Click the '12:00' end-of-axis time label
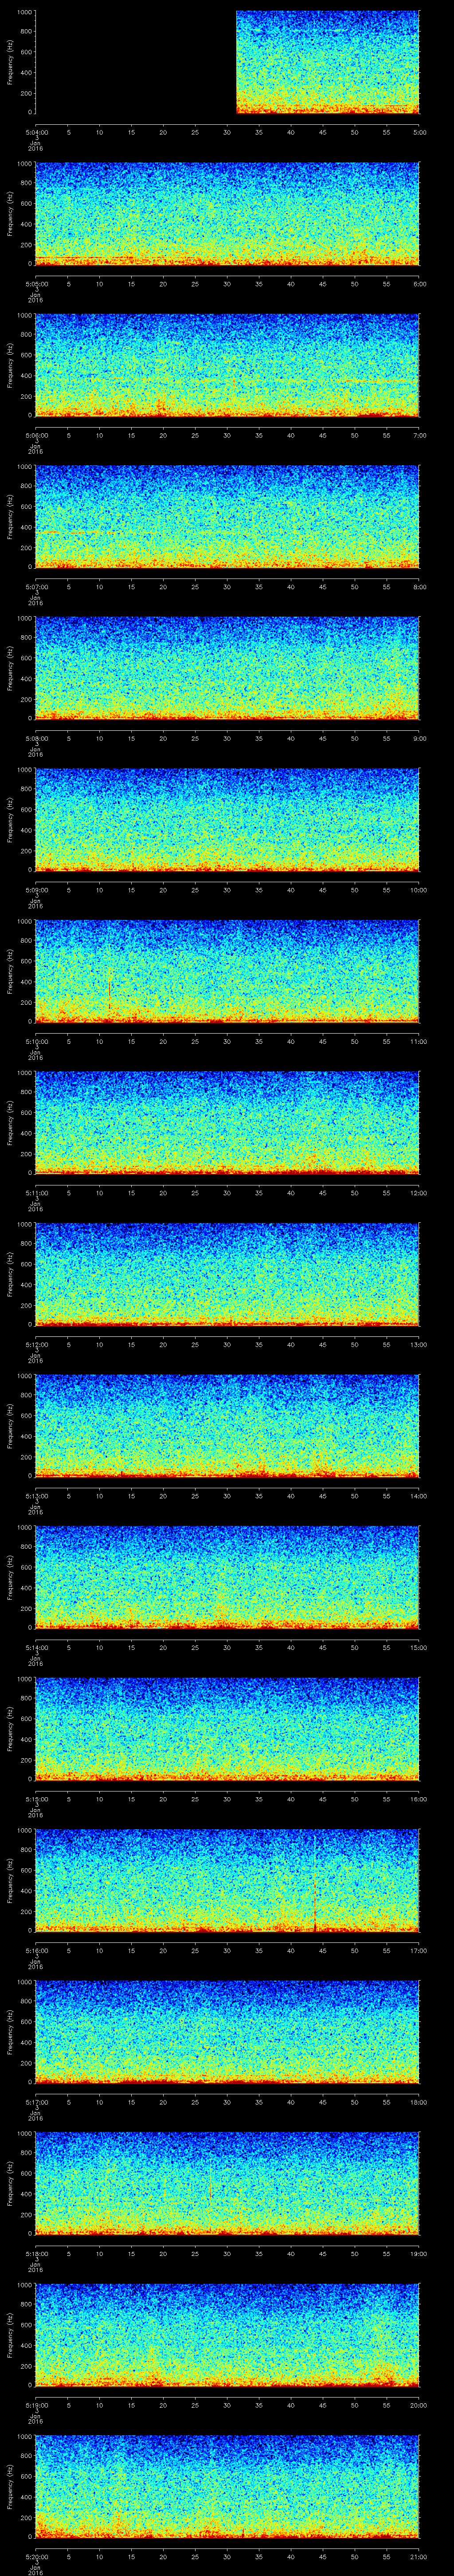Image resolution: width=454 pixels, height=2576 pixels. 419,1194
